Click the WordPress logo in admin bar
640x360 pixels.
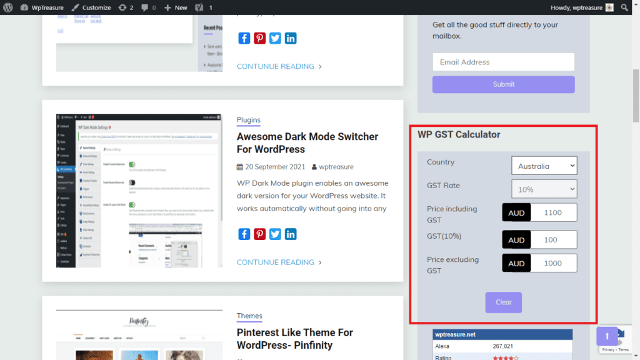pos(7,7)
